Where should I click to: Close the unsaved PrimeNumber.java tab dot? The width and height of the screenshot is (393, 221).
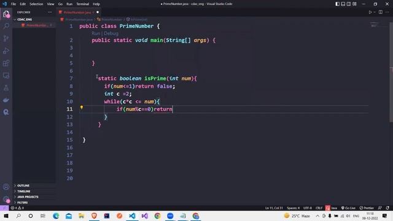click(x=98, y=12)
